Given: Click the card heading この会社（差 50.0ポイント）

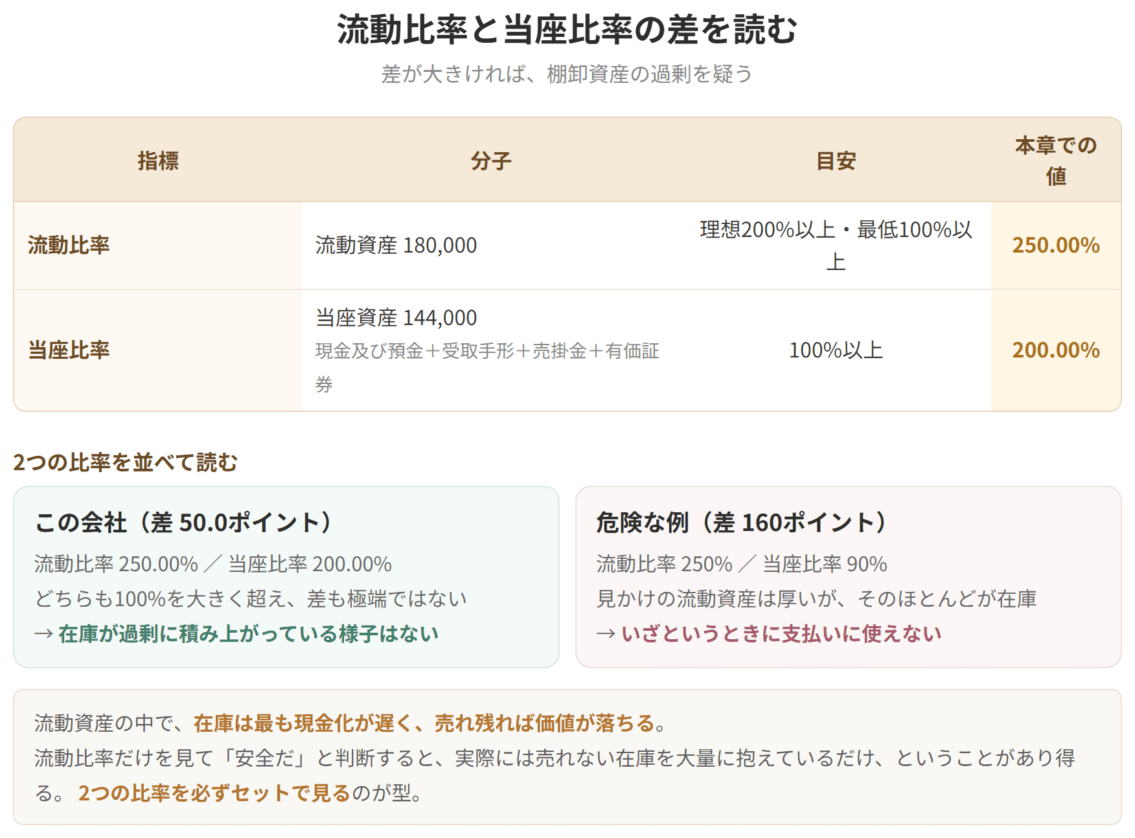Looking at the screenshot, I should point(184,523).
